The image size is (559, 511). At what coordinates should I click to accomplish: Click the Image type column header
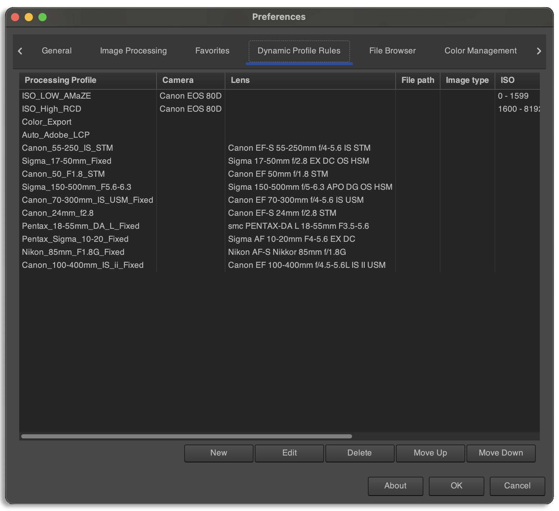(x=468, y=80)
